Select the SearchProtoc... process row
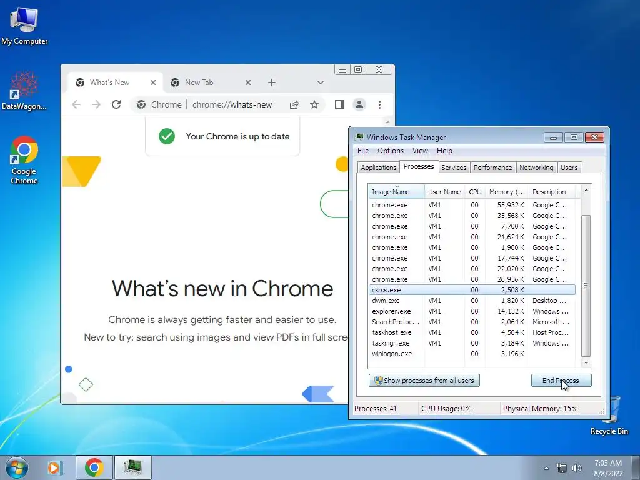This screenshot has width=640, height=480. click(472, 322)
